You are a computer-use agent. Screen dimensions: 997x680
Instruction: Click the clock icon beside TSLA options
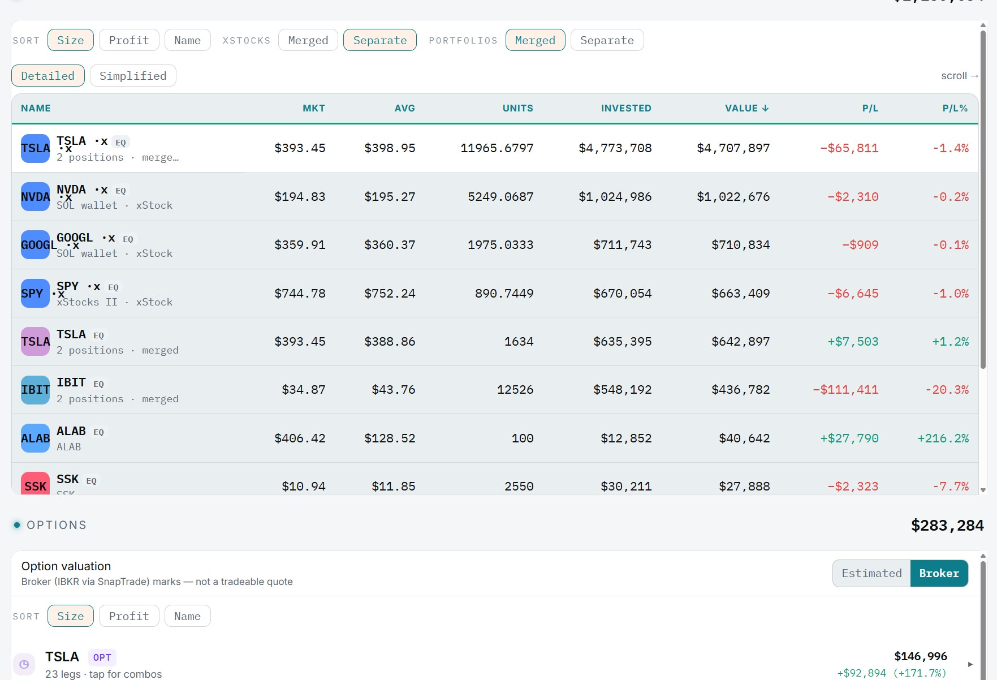(x=24, y=665)
